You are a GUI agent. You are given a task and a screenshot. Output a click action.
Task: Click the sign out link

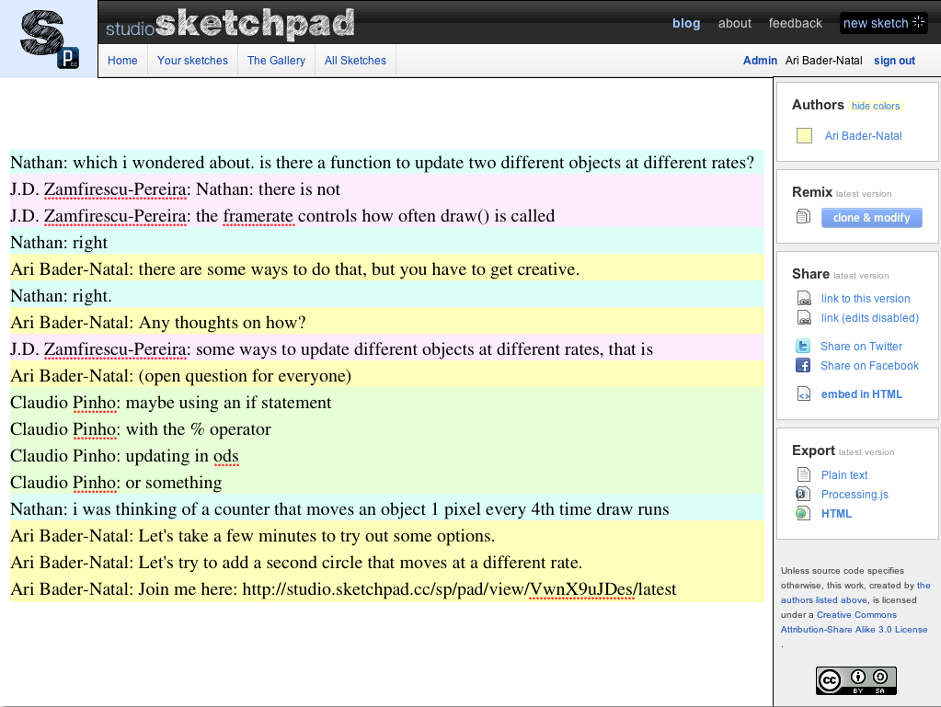[x=894, y=61]
